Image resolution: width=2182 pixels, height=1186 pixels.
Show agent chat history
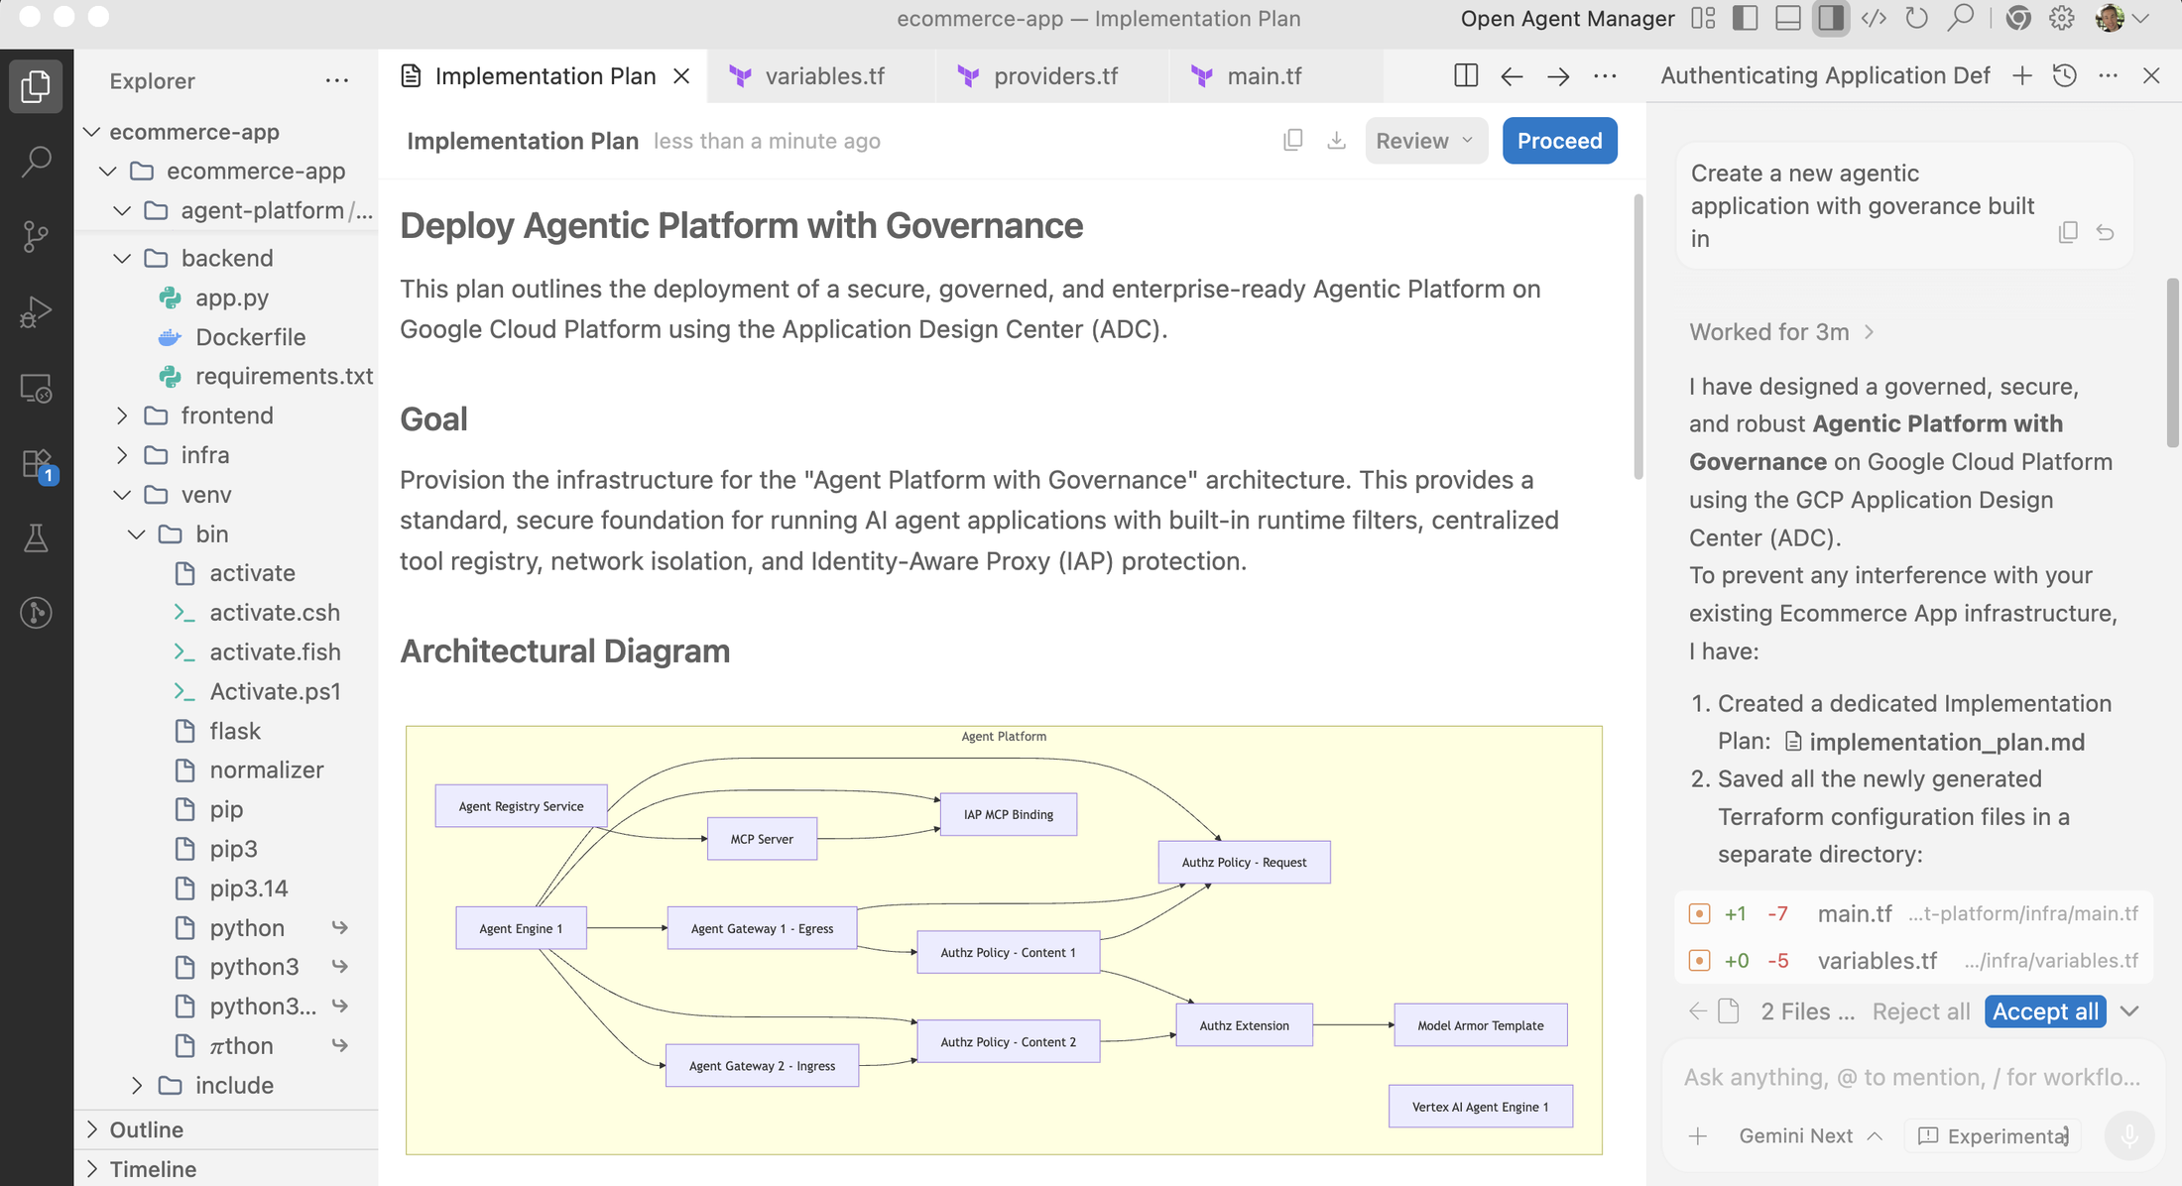coord(2065,75)
